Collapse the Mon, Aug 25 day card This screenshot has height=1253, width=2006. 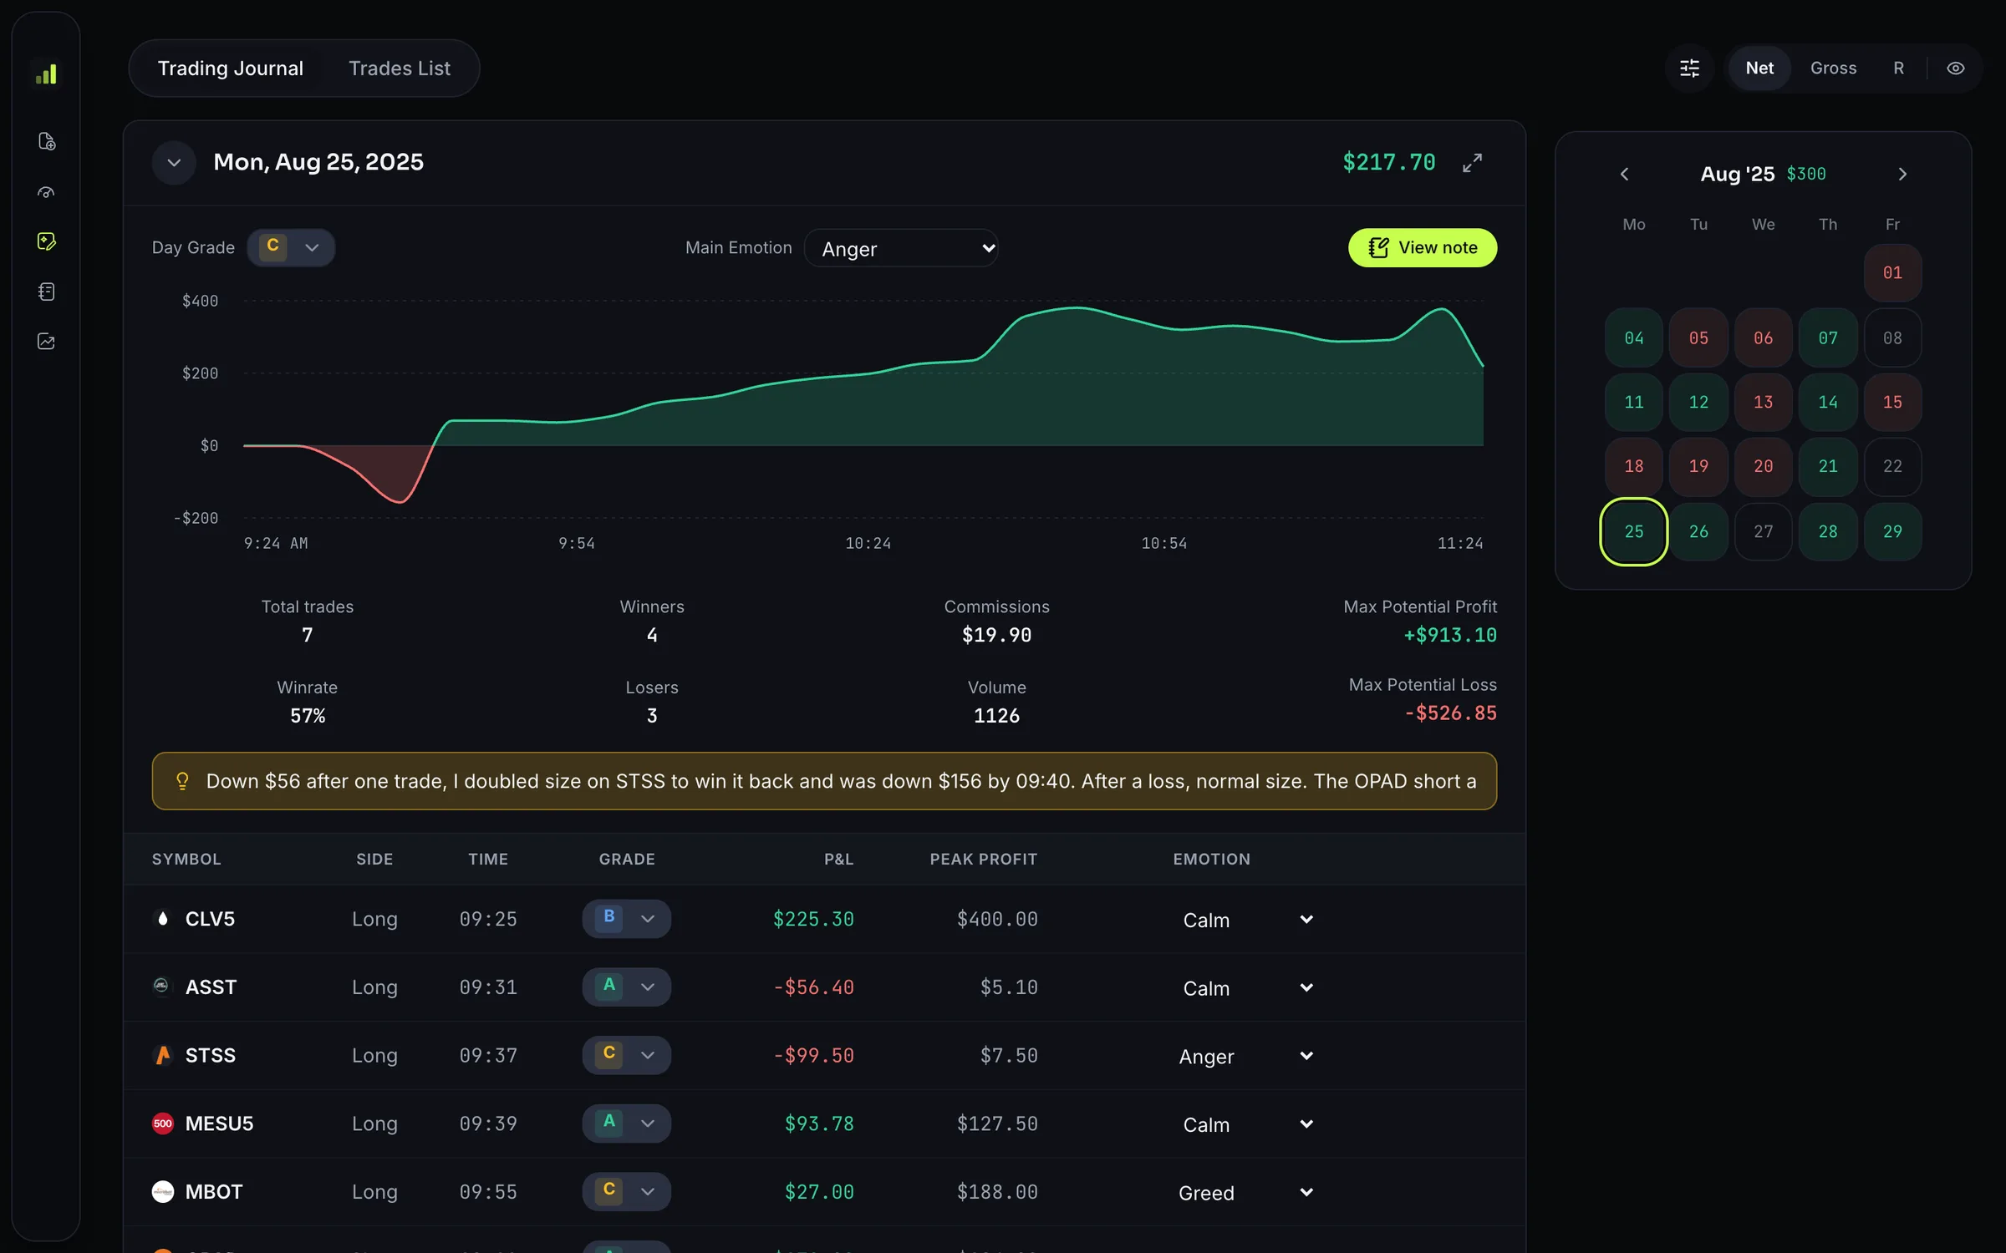point(174,162)
